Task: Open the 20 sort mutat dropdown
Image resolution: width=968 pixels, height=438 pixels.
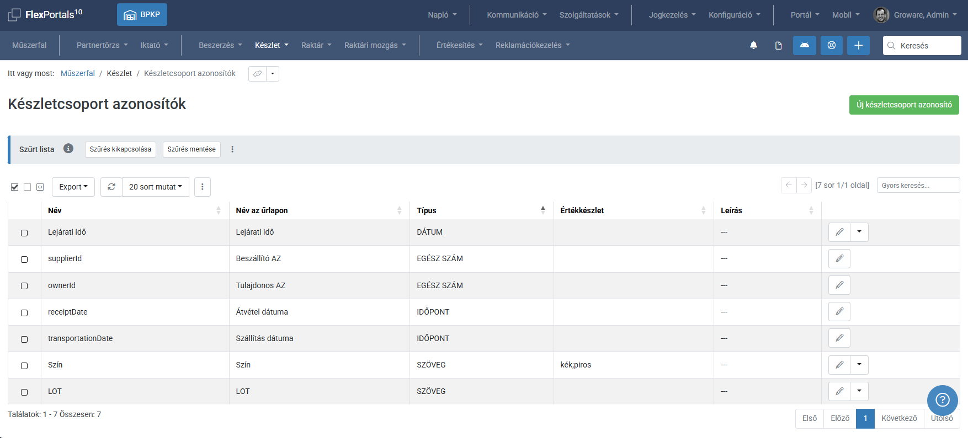Action: coord(156,187)
